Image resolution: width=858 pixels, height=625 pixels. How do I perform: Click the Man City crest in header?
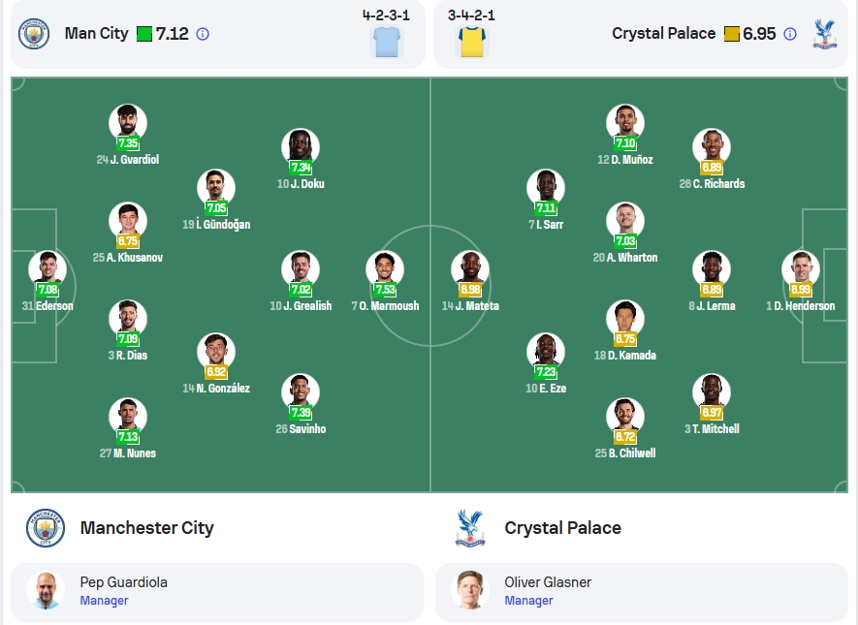click(34, 34)
